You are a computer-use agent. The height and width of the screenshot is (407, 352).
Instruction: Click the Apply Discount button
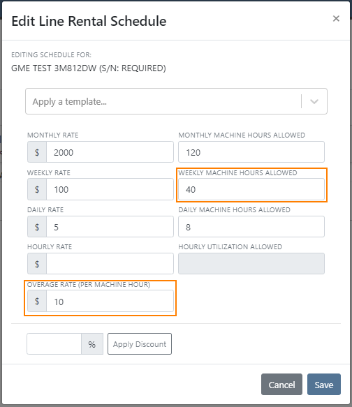point(140,344)
